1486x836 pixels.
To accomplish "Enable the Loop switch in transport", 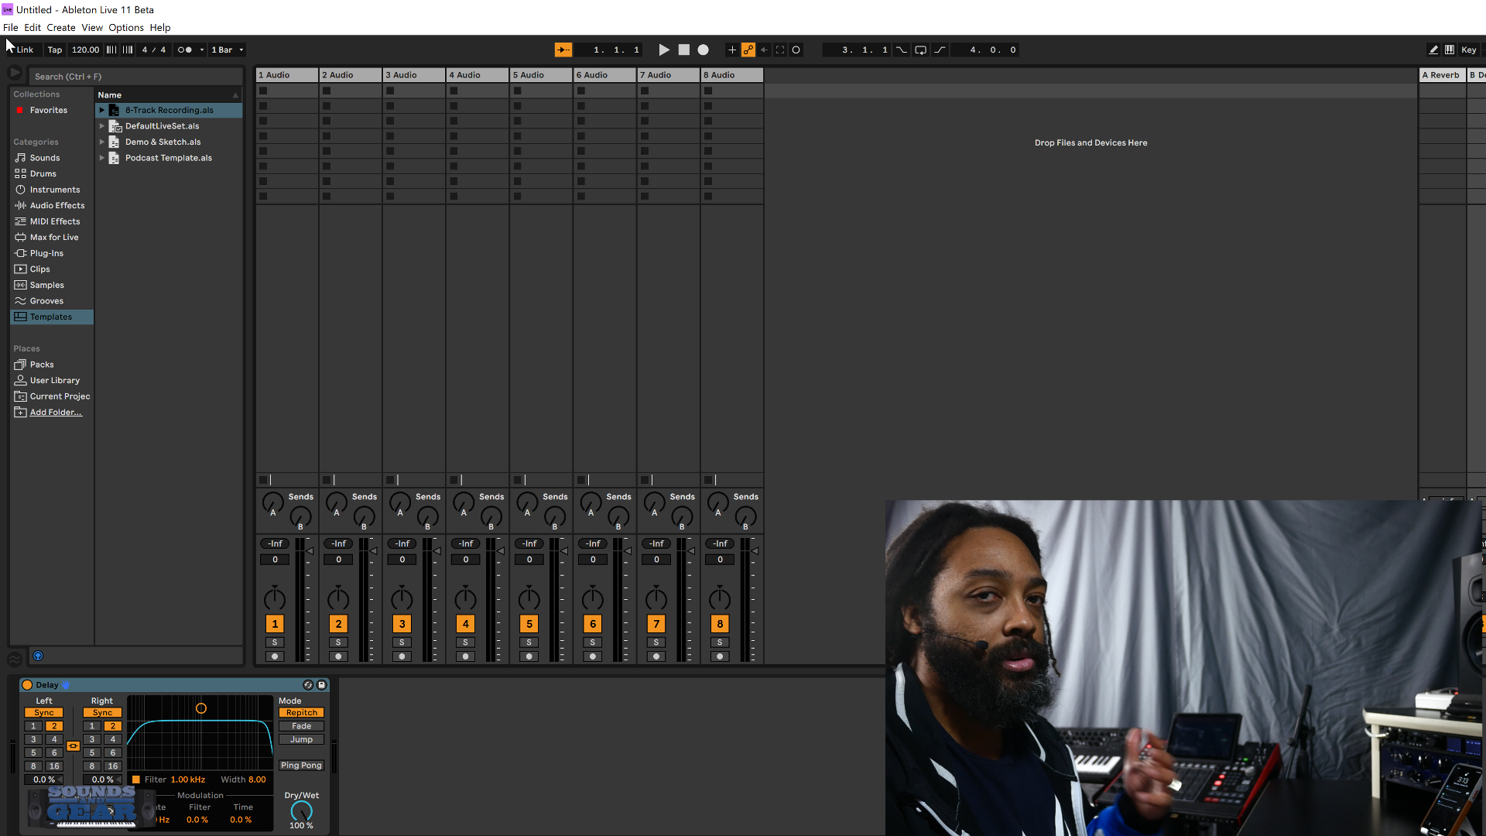I will (920, 50).
